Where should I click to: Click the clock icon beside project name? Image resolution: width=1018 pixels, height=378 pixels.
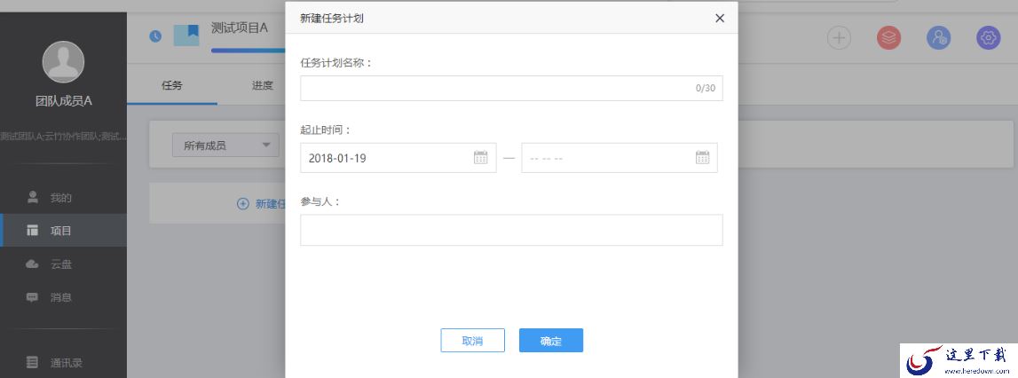coord(155,35)
